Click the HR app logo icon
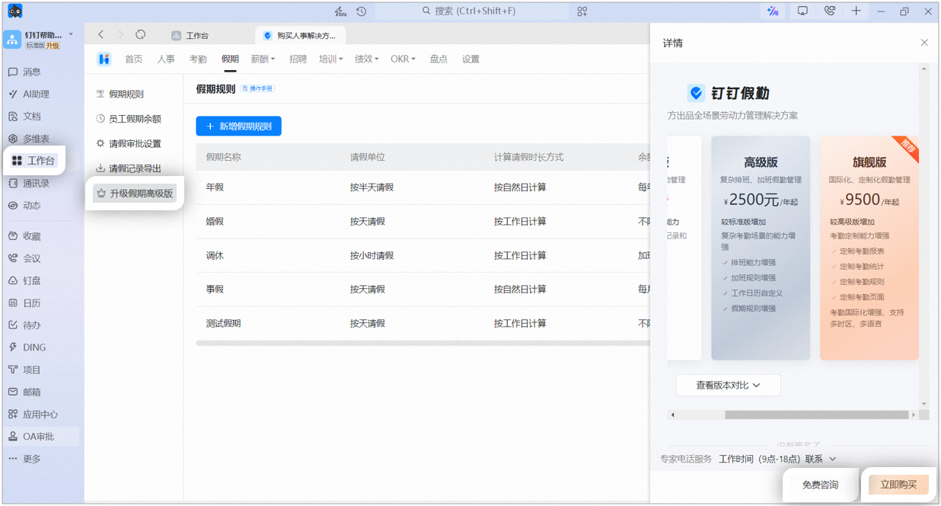Viewport: 941px width, 506px height. [104, 59]
